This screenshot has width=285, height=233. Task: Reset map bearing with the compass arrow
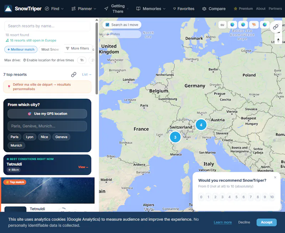(x=278, y=39)
